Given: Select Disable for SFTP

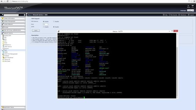Looking at the screenshot, I should tap(54, 27).
